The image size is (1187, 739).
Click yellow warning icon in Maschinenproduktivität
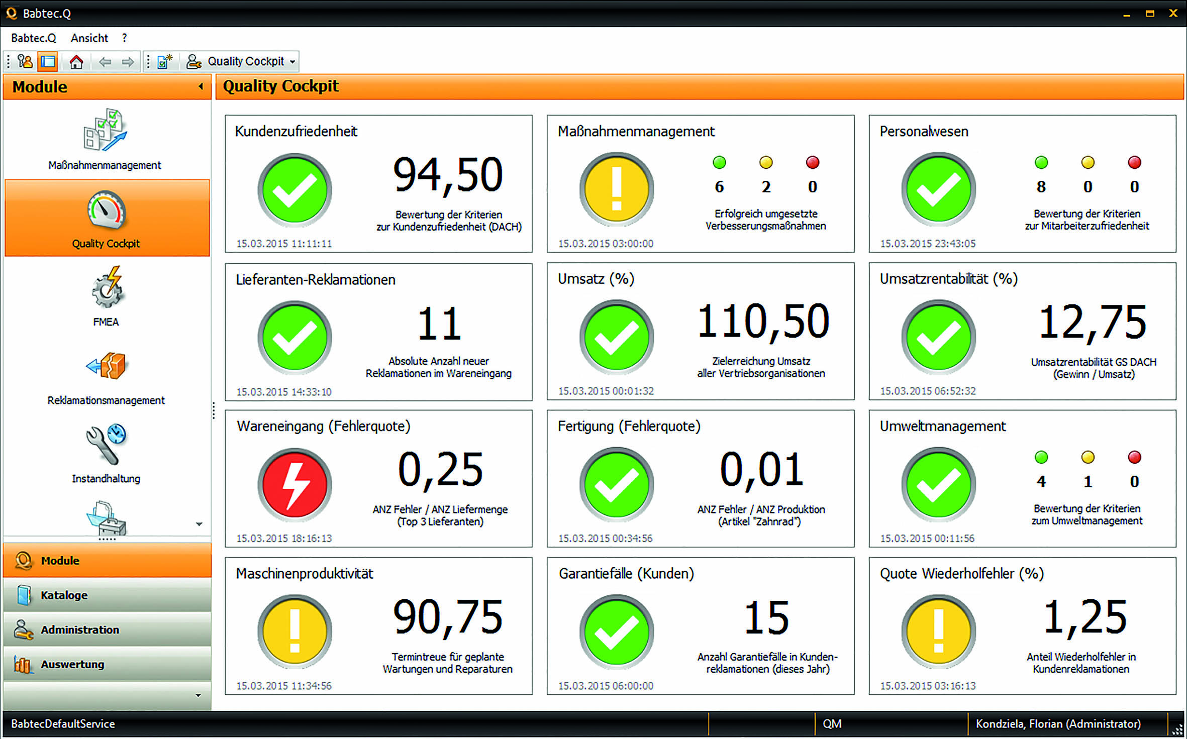(295, 631)
